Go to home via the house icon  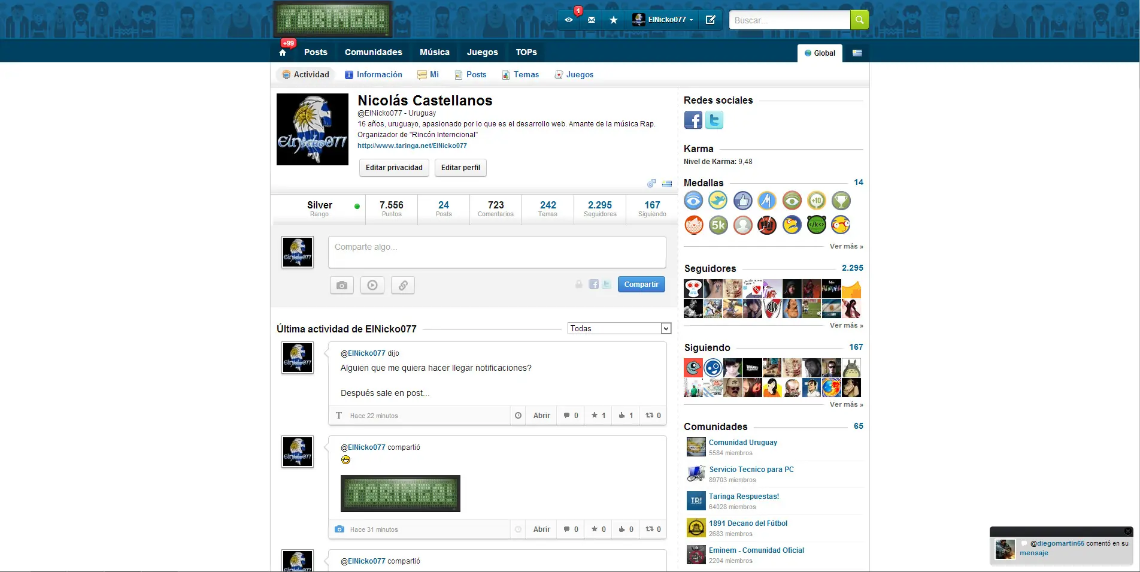click(283, 53)
